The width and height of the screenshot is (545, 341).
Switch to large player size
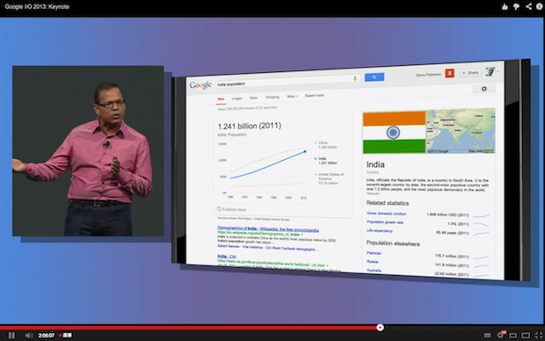point(526,336)
